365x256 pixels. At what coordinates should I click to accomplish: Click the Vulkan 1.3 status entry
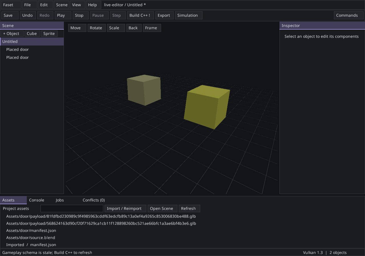point(313,253)
